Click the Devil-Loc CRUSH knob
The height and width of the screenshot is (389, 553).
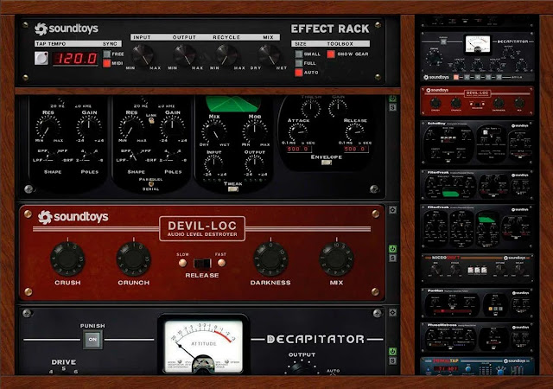[67, 258]
